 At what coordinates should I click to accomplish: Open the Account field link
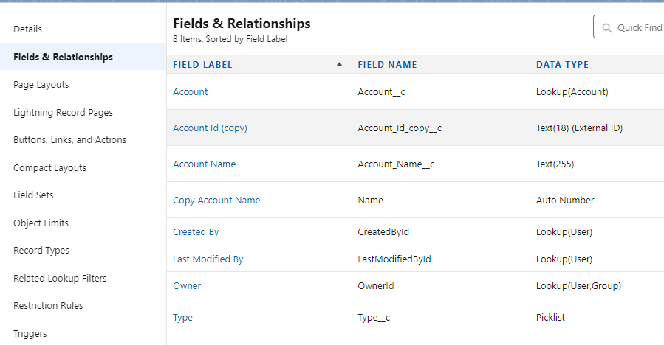190,91
